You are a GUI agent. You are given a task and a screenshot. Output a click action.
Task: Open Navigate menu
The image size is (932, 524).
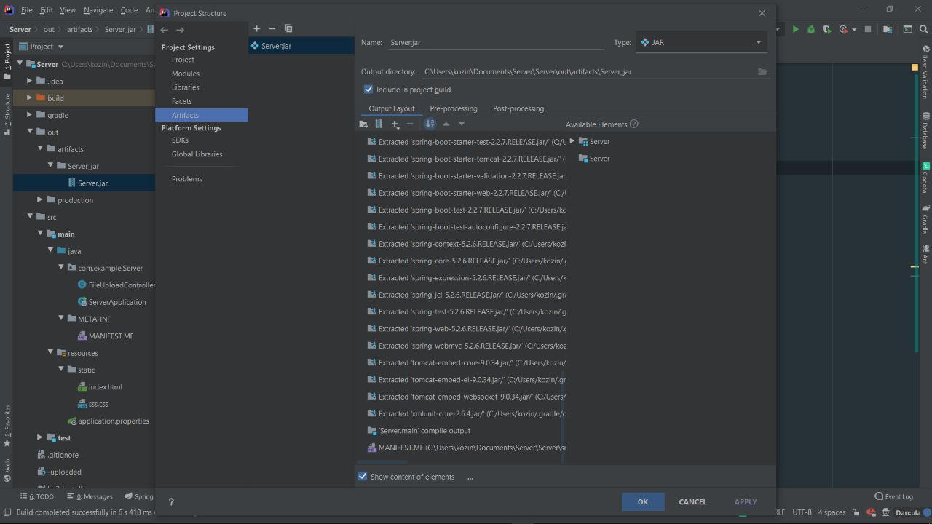pos(98,10)
